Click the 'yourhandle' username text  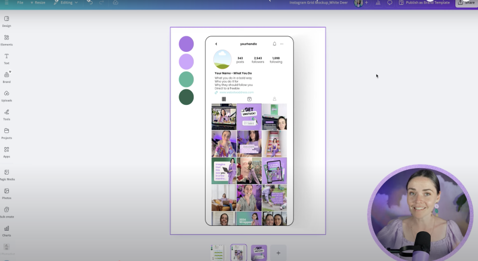[249, 44]
